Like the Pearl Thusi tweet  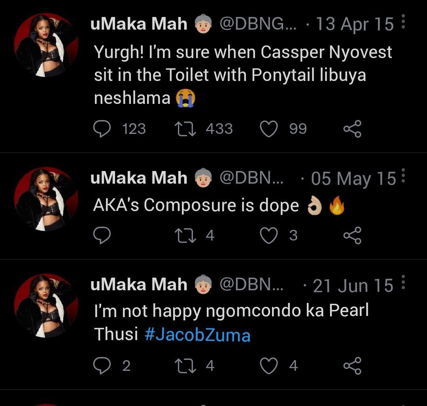(269, 365)
